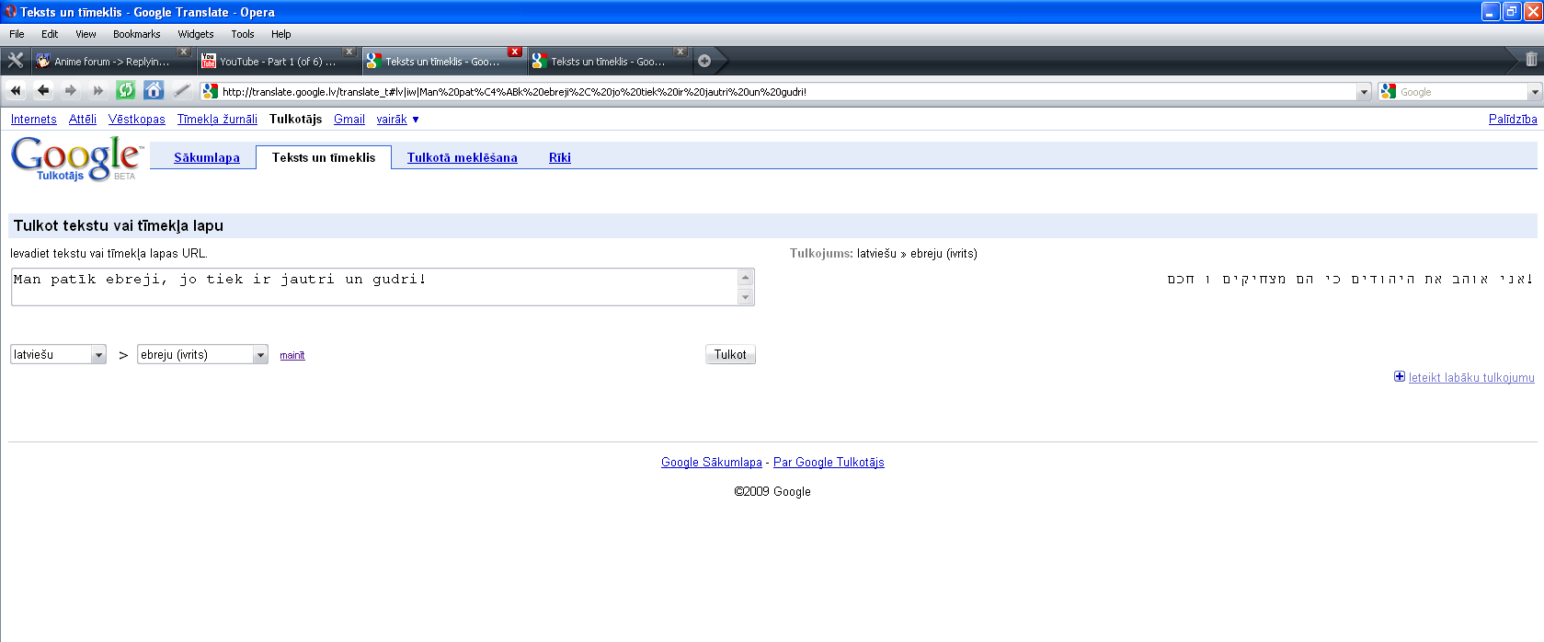Click the Google Tulkotājs logo
Image resolution: width=1544 pixels, height=642 pixels.
pos(77,158)
